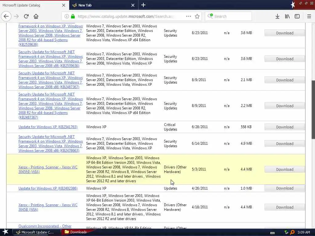315x236 pixels.
Task: Click the 558 KB size cell
Action: coord(246,127)
